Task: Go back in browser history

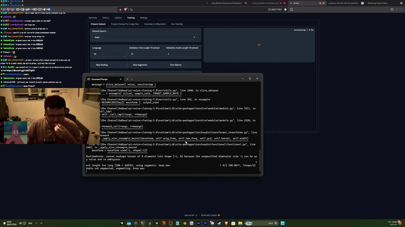Action: [x=402, y=9]
